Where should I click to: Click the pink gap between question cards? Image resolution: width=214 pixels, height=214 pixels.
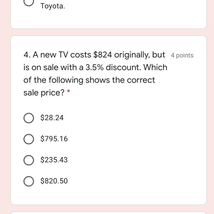105,32
